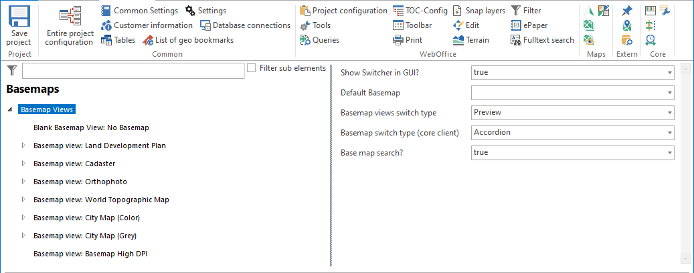Select Basemap view: Orthophoto row
Viewport: 694px width, 273px height.
pos(80,182)
